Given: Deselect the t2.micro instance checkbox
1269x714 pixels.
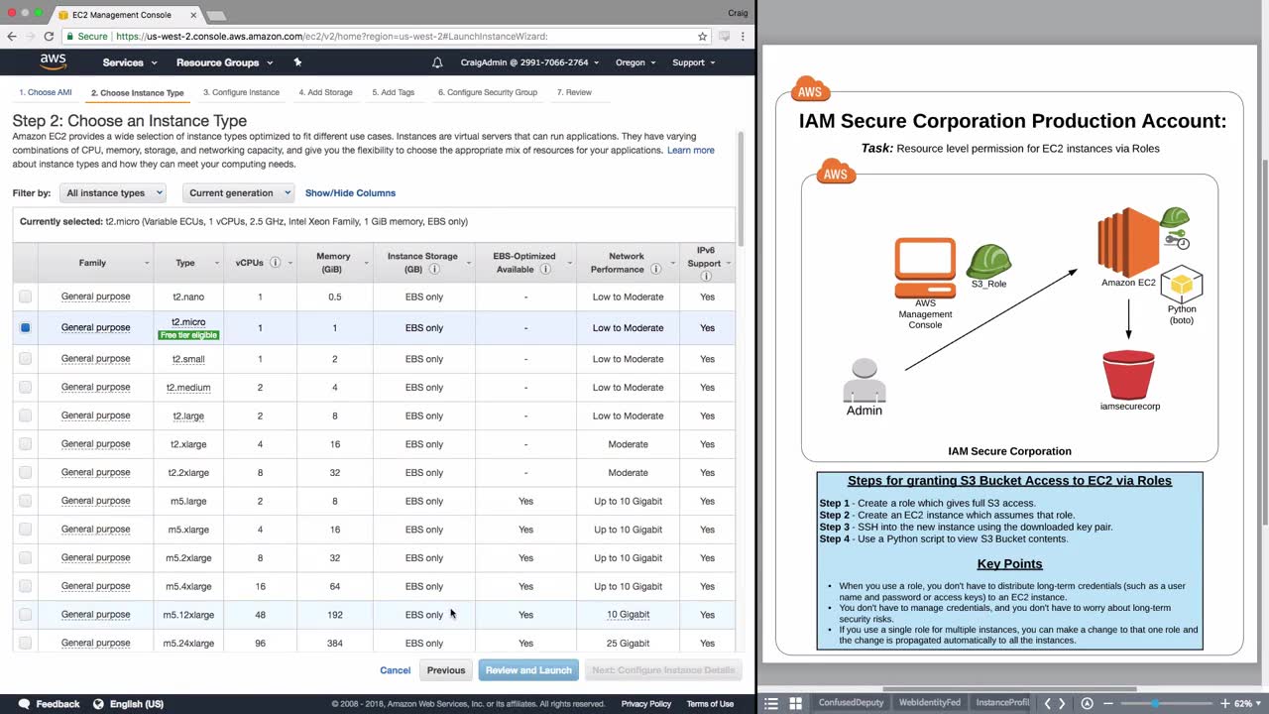Looking at the screenshot, I should (25, 327).
